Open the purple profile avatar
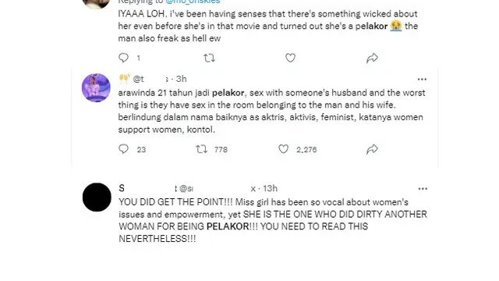 click(96, 87)
